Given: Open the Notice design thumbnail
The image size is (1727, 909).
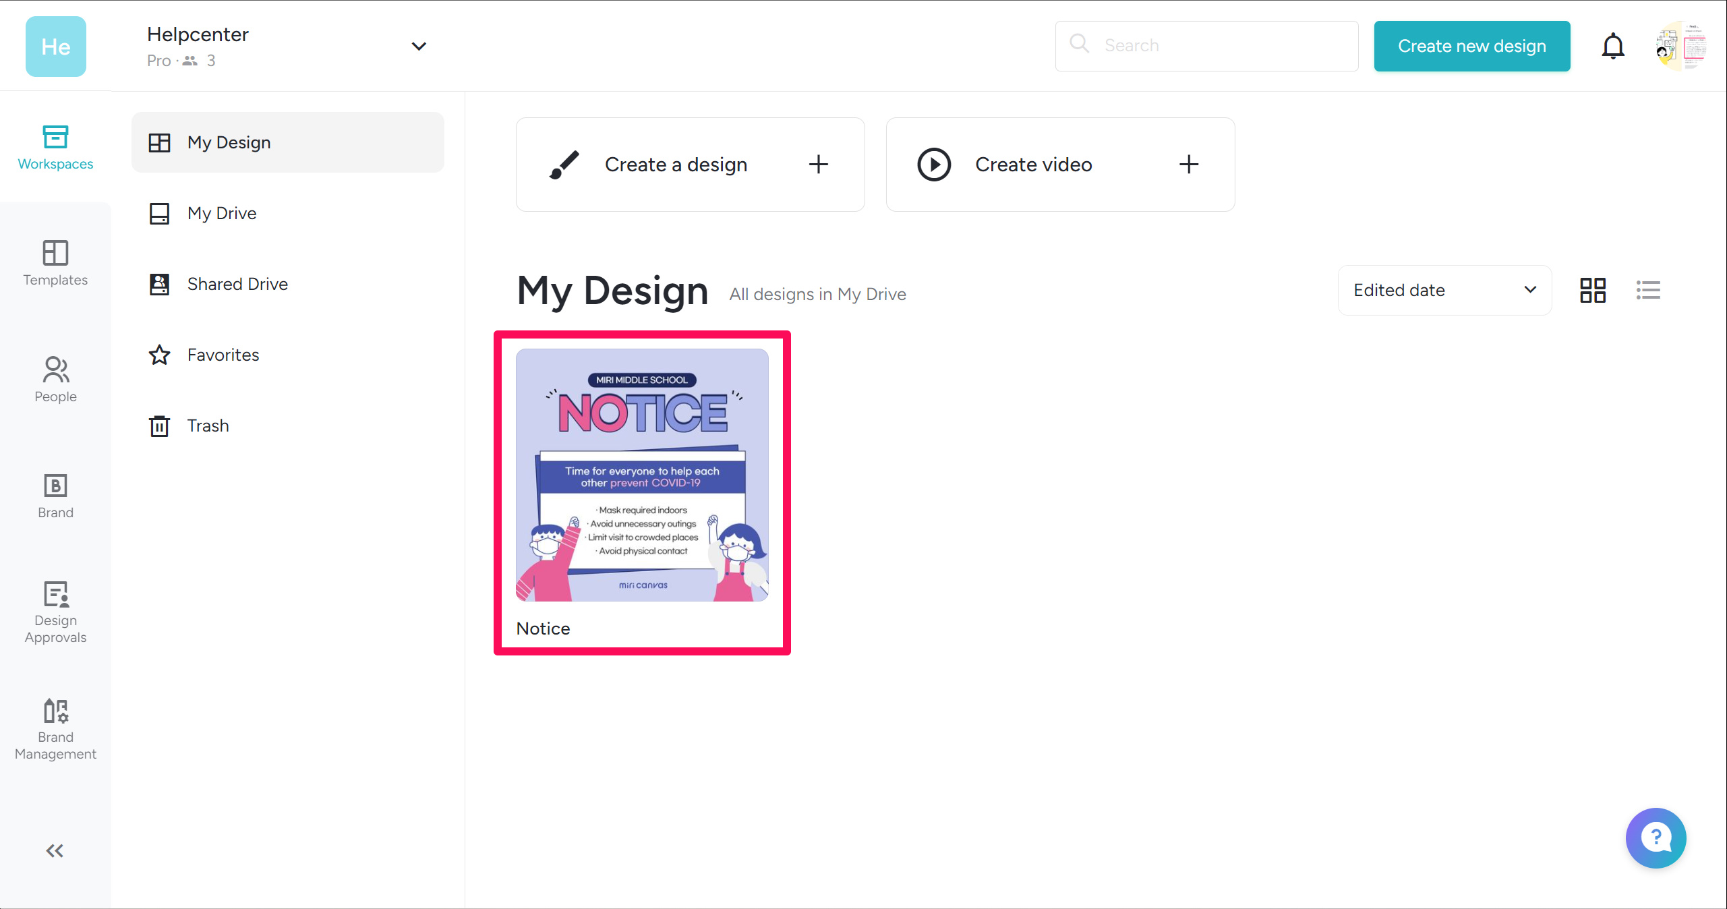Looking at the screenshot, I should [642, 475].
